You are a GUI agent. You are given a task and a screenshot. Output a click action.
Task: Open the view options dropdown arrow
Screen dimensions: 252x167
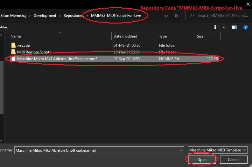pyautogui.click(x=224, y=27)
